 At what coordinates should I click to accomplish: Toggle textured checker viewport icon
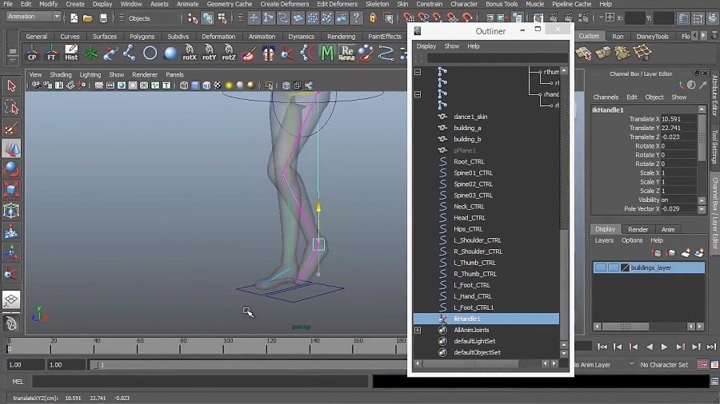(x=217, y=85)
